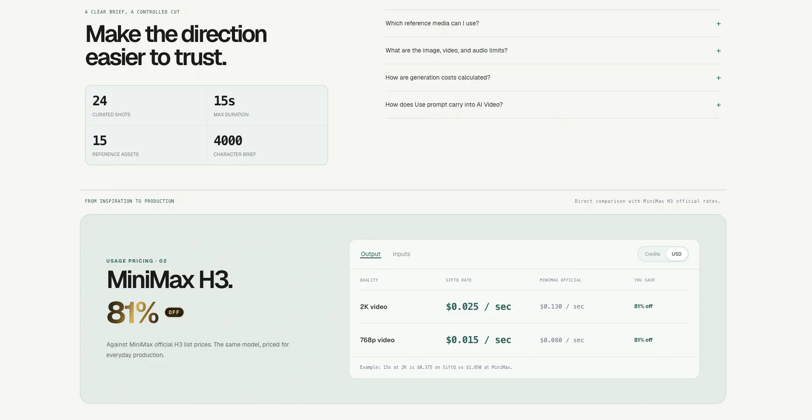The height and width of the screenshot is (420, 812).
Task: Switch to the Output tab
Action: pyautogui.click(x=370, y=254)
